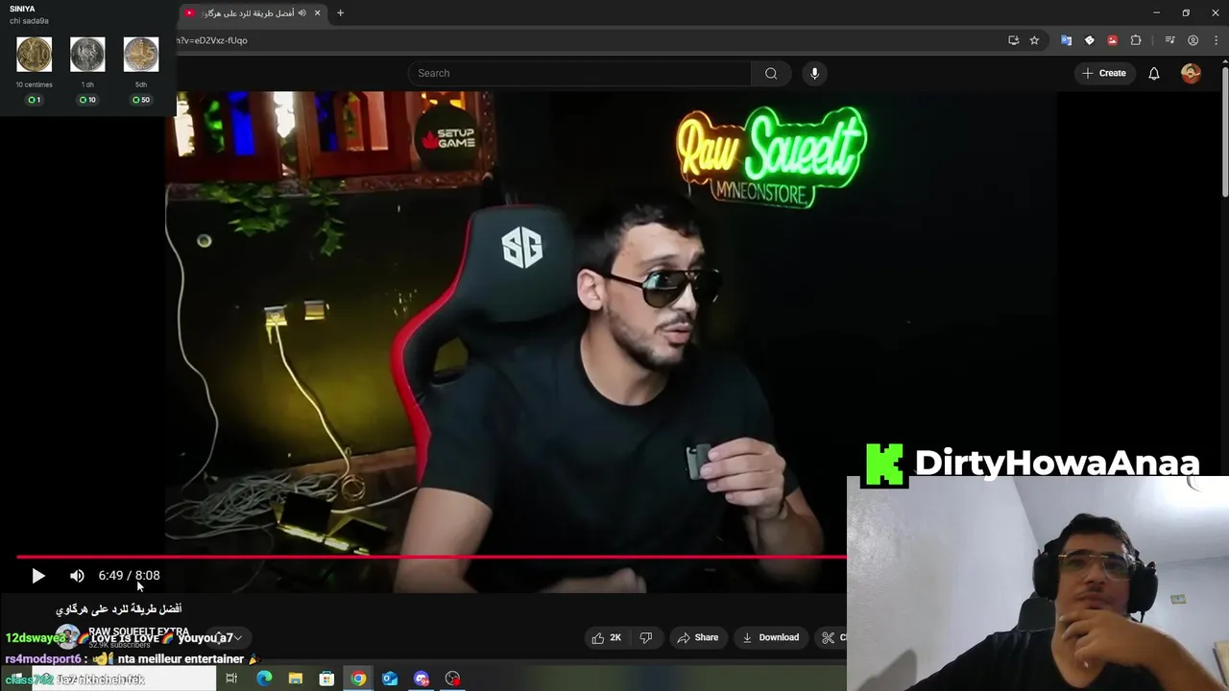The height and width of the screenshot is (691, 1229).
Task: Restore down the Chrome window
Action: tap(1186, 13)
